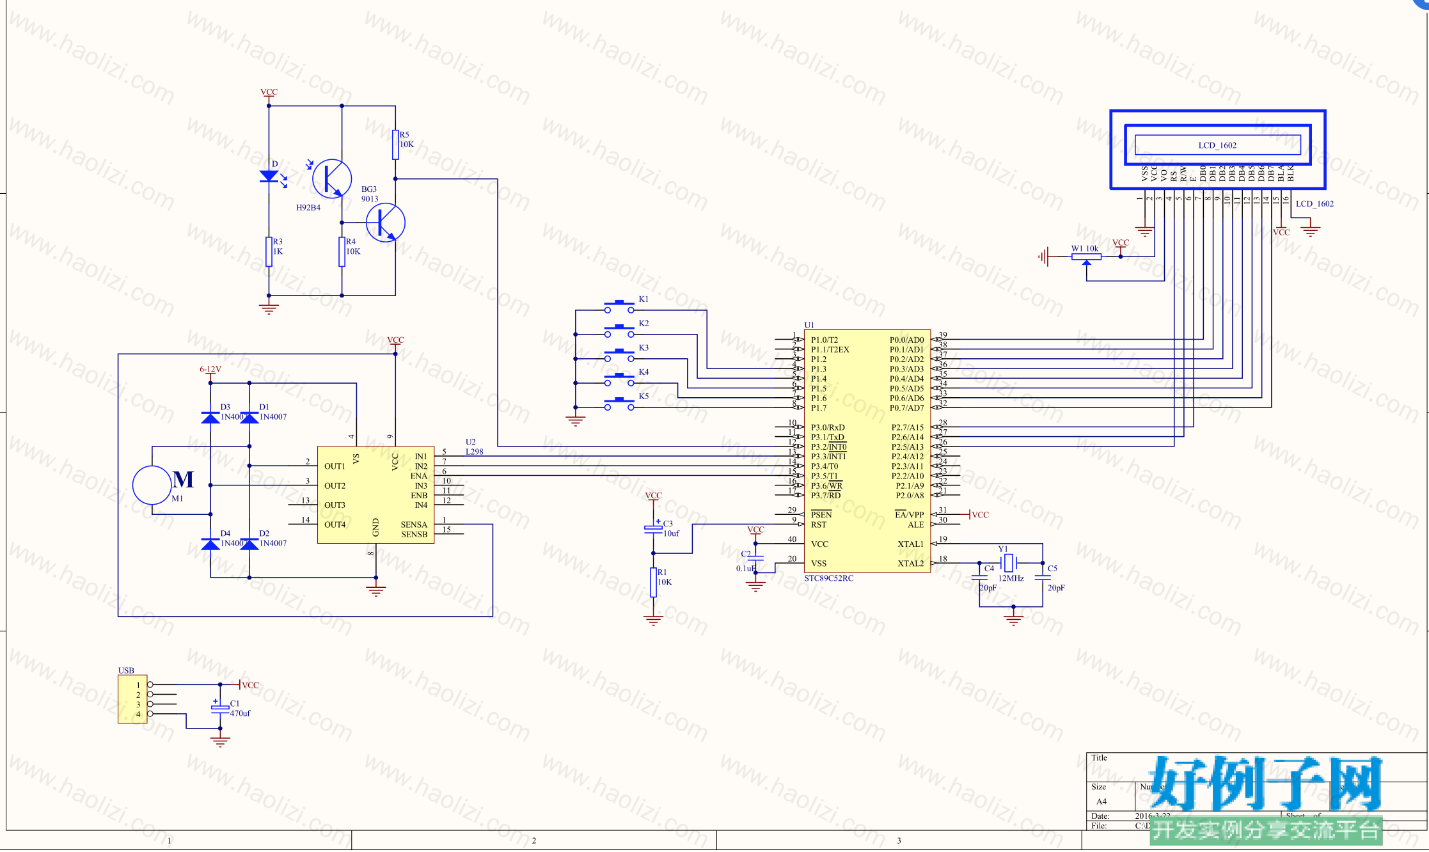Click capacitor C5 20pF symbol
Screen dimensions: 1429x852
click(x=1043, y=577)
